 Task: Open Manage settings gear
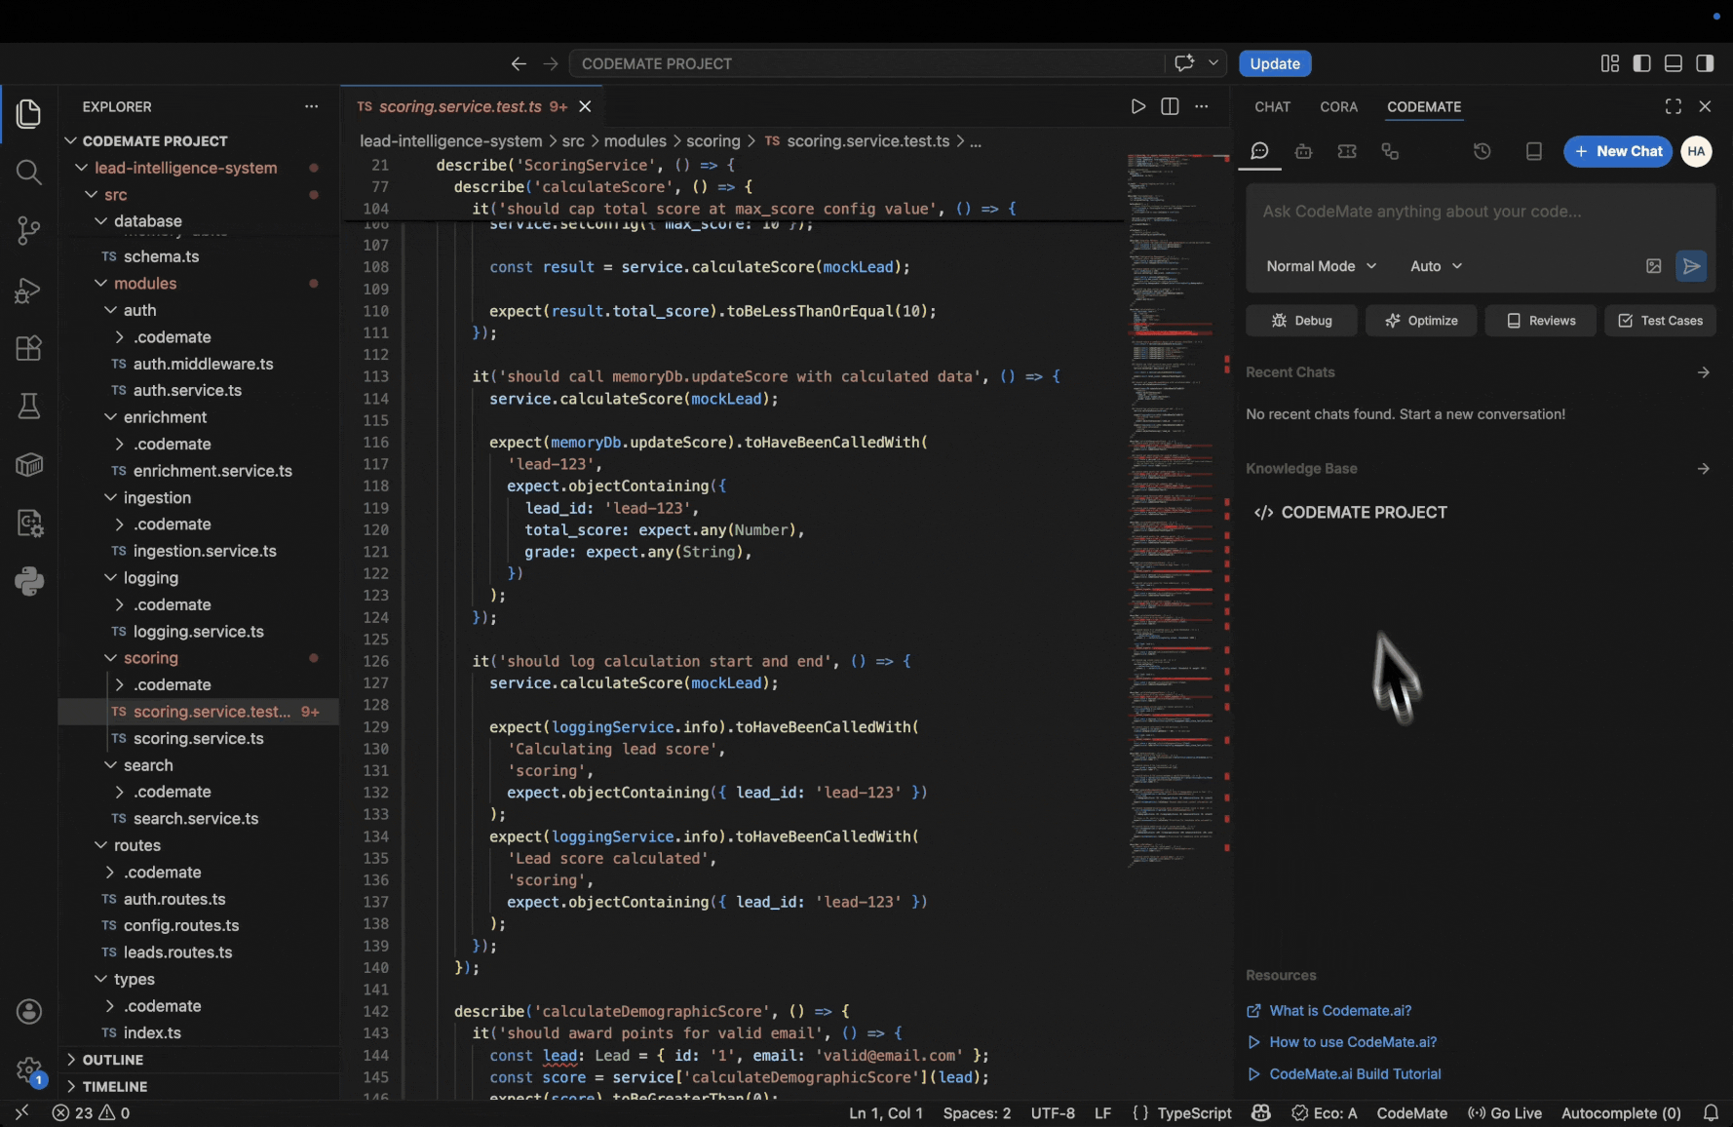29,1070
